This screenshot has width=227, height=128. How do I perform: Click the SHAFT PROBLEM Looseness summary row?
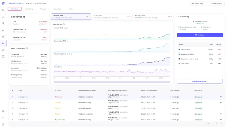[29, 31]
